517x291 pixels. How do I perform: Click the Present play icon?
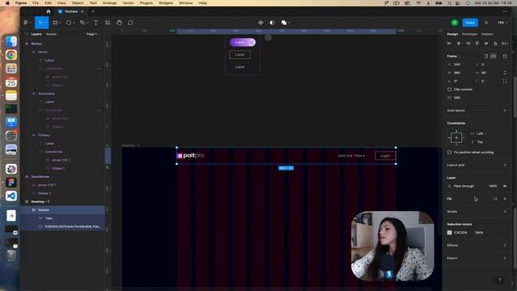click(x=486, y=23)
